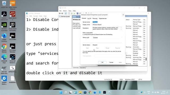Screen dimensions: 170x95
Task: Click the highlighted Service name field
Action: pyautogui.click(x=95, y=22)
